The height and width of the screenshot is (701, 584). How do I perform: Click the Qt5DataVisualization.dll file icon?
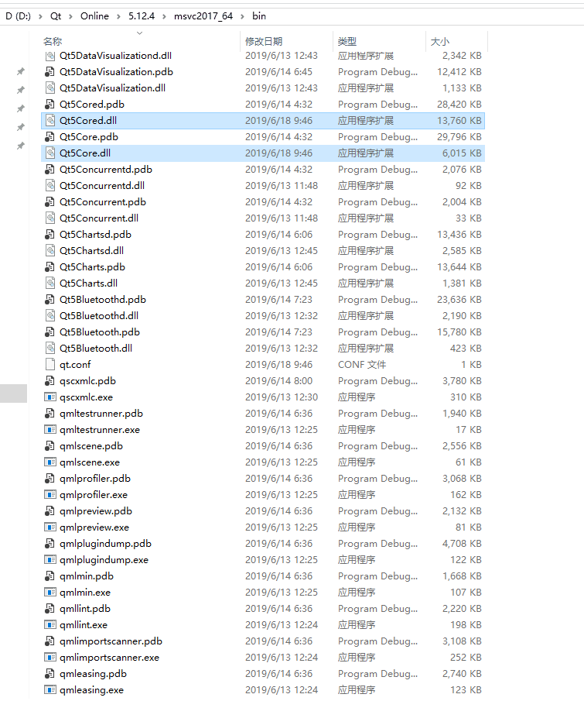pyautogui.click(x=50, y=88)
